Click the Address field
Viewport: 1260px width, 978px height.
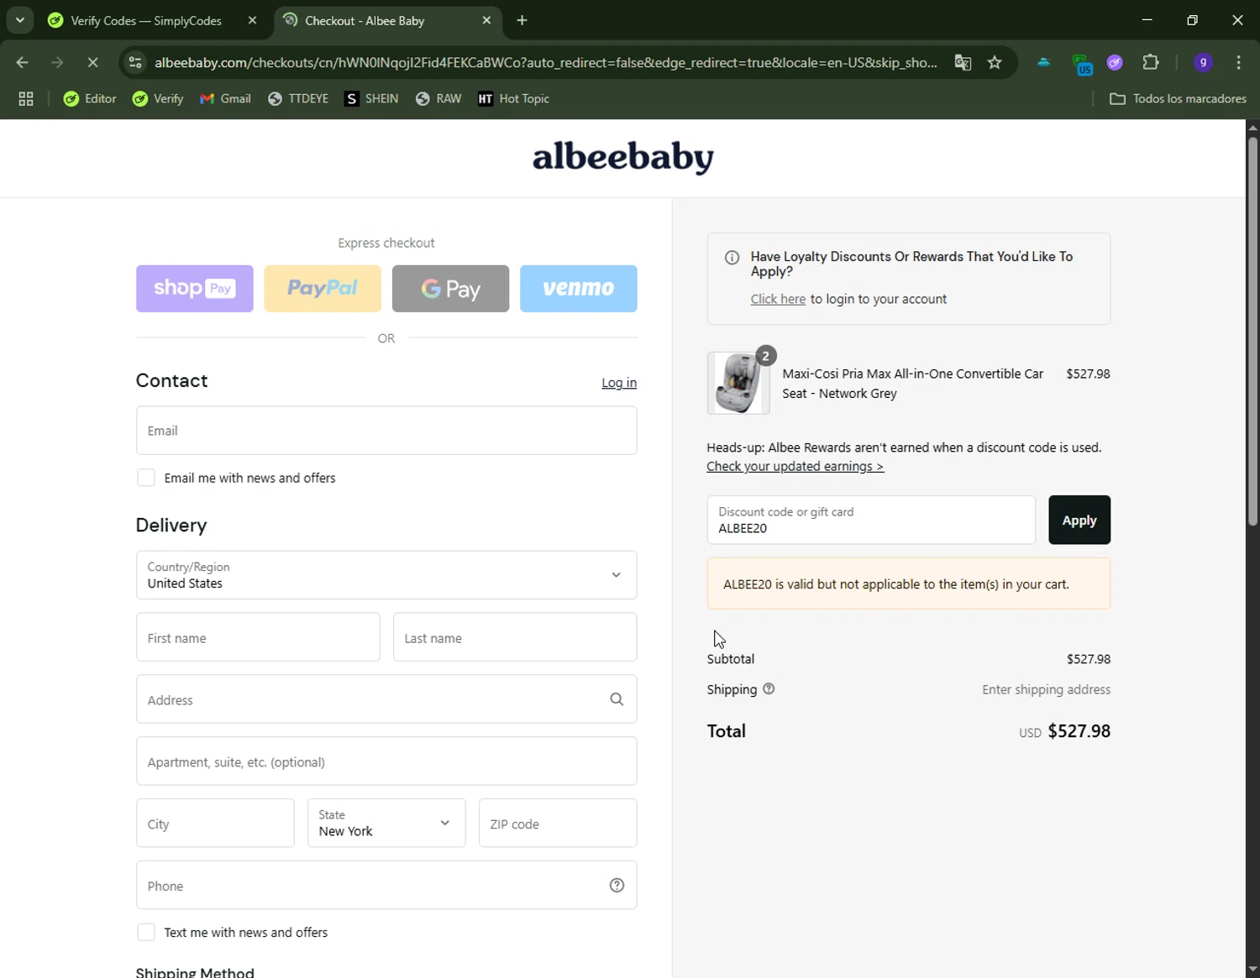tap(386, 699)
